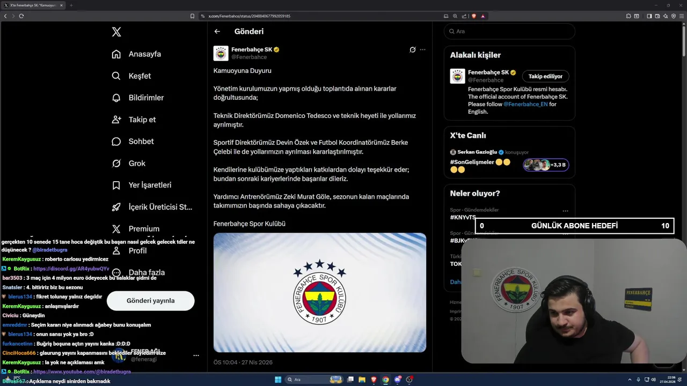Toggle the browser sidebar panel icon
Screen dimensions: 687x386
click(x=649, y=16)
